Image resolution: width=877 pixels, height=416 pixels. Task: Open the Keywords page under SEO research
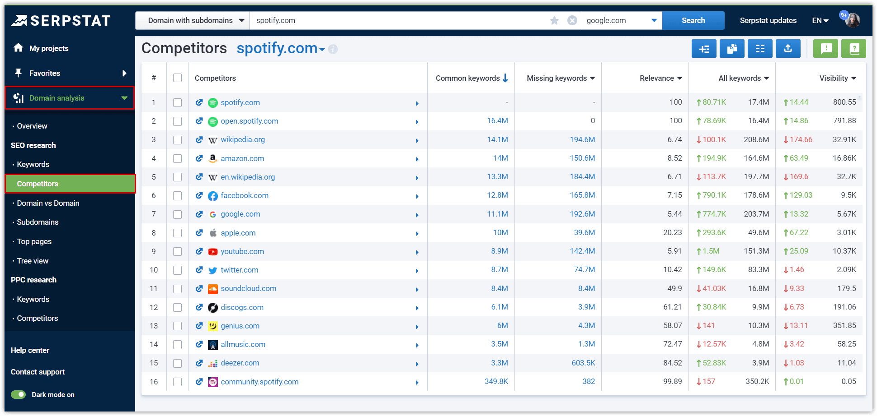click(33, 164)
